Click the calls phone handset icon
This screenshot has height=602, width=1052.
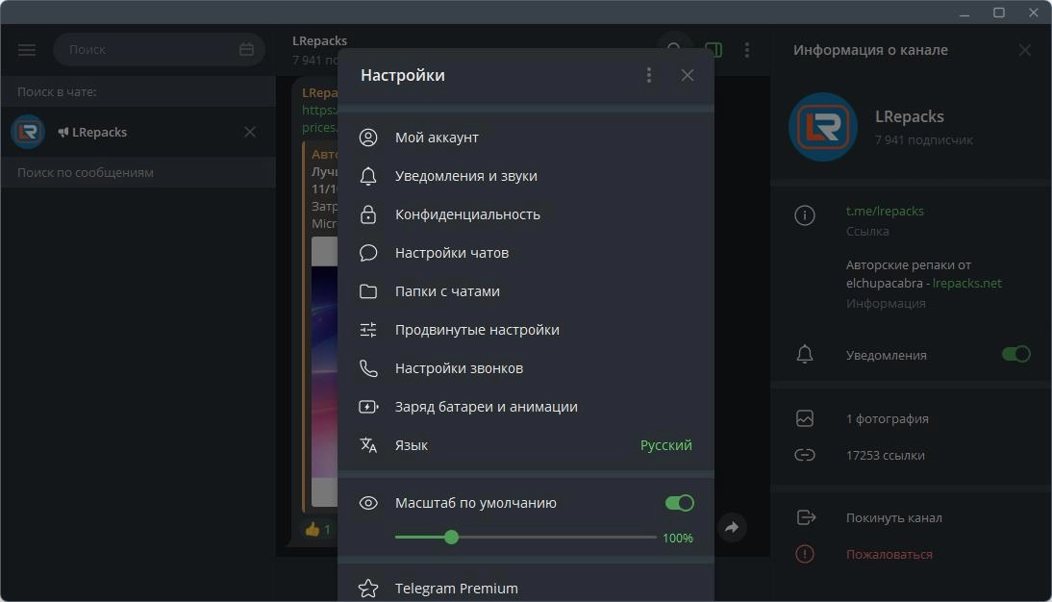point(368,368)
